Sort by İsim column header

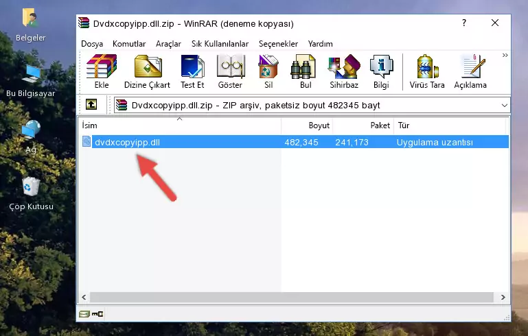(180, 125)
